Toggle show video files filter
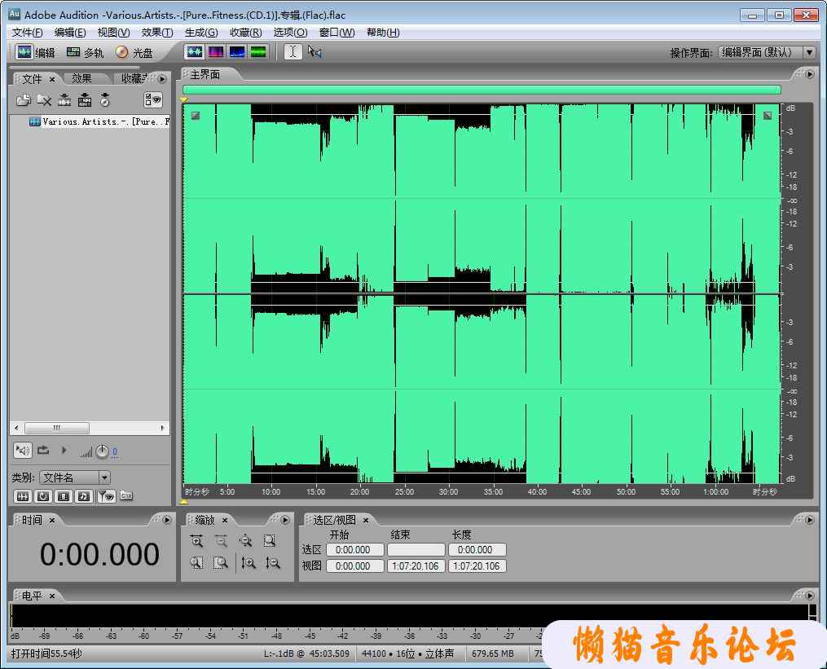 pos(64,496)
